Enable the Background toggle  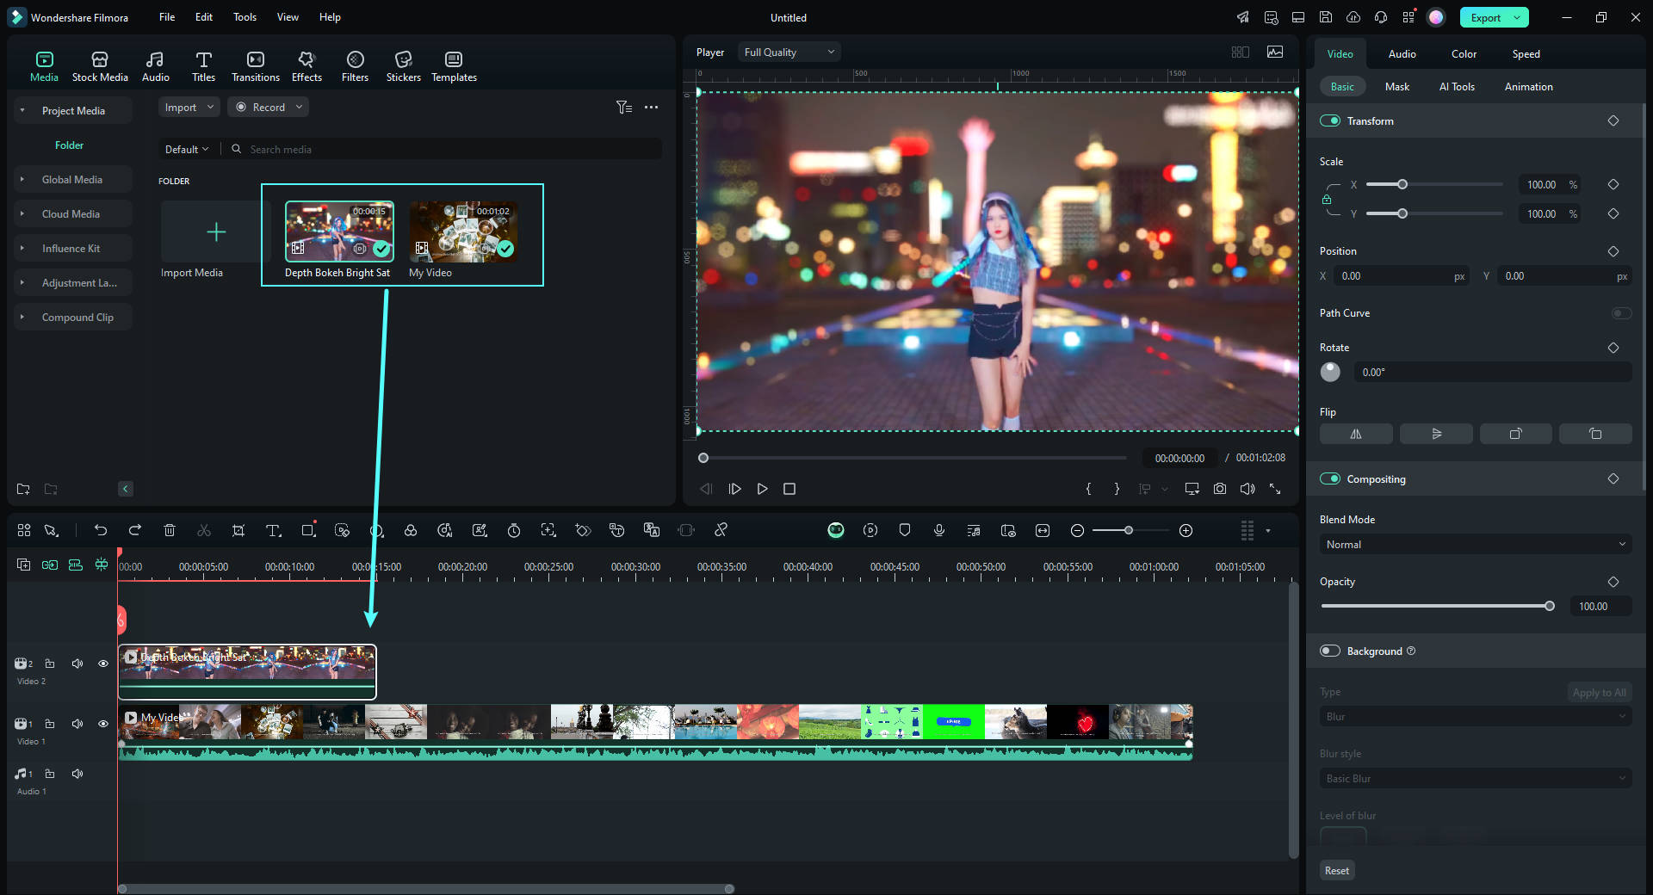(x=1330, y=651)
